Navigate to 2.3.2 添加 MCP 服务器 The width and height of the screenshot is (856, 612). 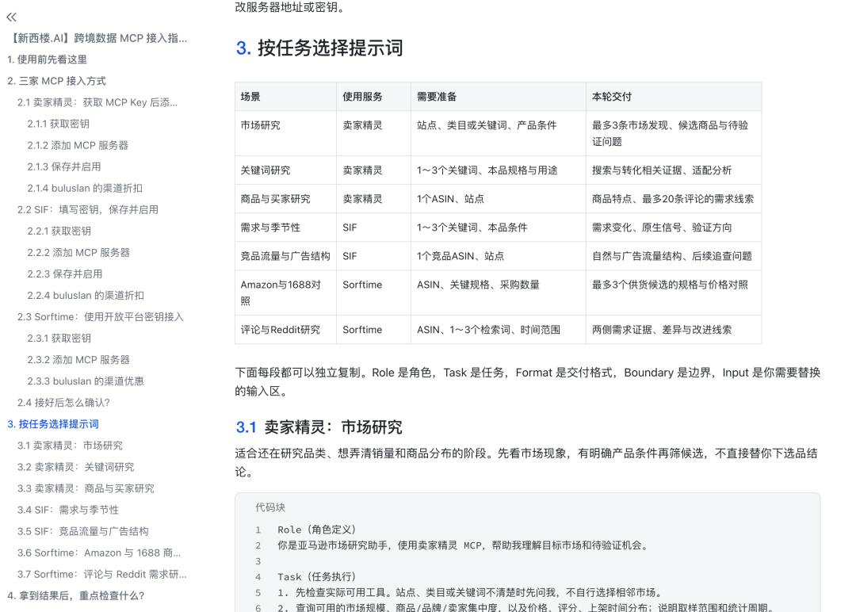(78, 360)
